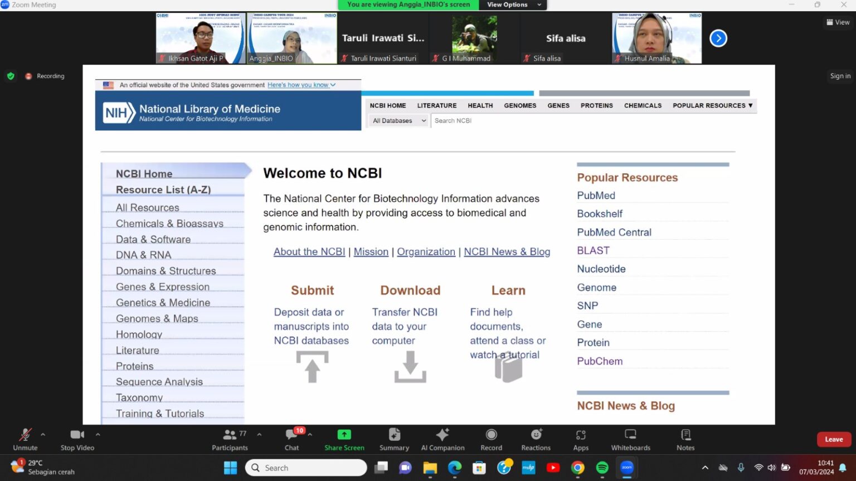
Task: Select Husnul Amalia video thumbnail
Action: (x=656, y=38)
